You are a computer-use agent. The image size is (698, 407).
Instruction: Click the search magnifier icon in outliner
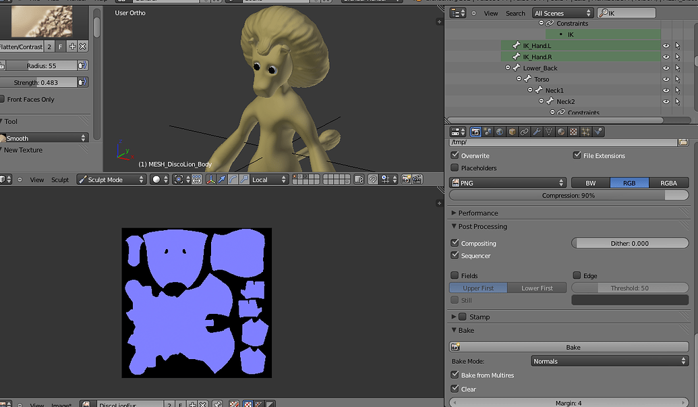point(604,13)
